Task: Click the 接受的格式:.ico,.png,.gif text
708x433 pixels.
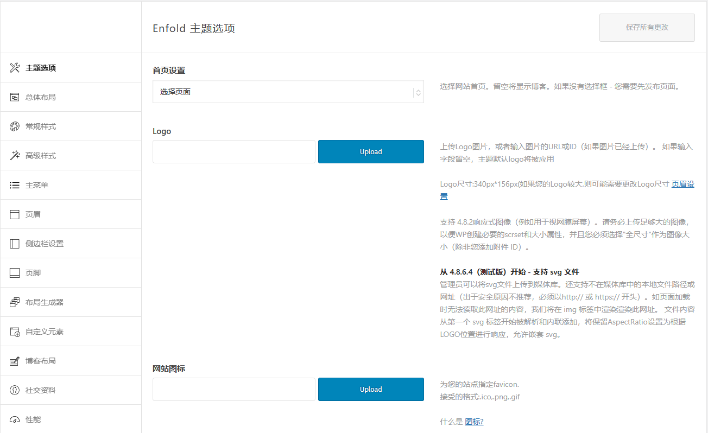Action: pyautogui.click(x=480, y=397)
